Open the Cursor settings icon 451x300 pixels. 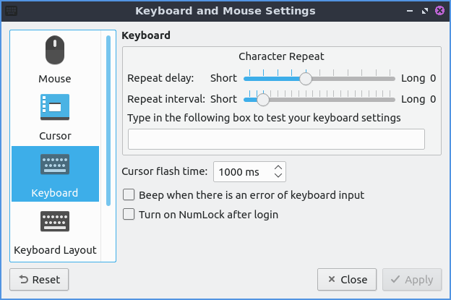click(x=55, y=108)
